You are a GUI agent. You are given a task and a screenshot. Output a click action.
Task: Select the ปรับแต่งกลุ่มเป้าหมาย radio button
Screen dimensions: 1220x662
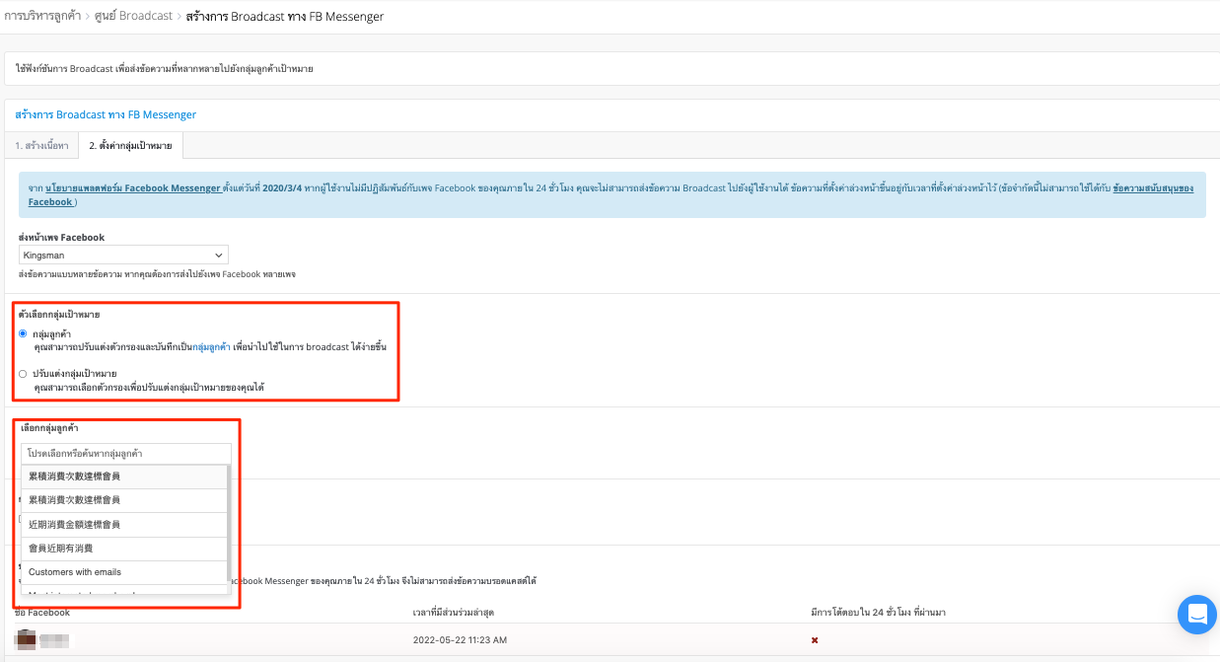pos(23,374)
